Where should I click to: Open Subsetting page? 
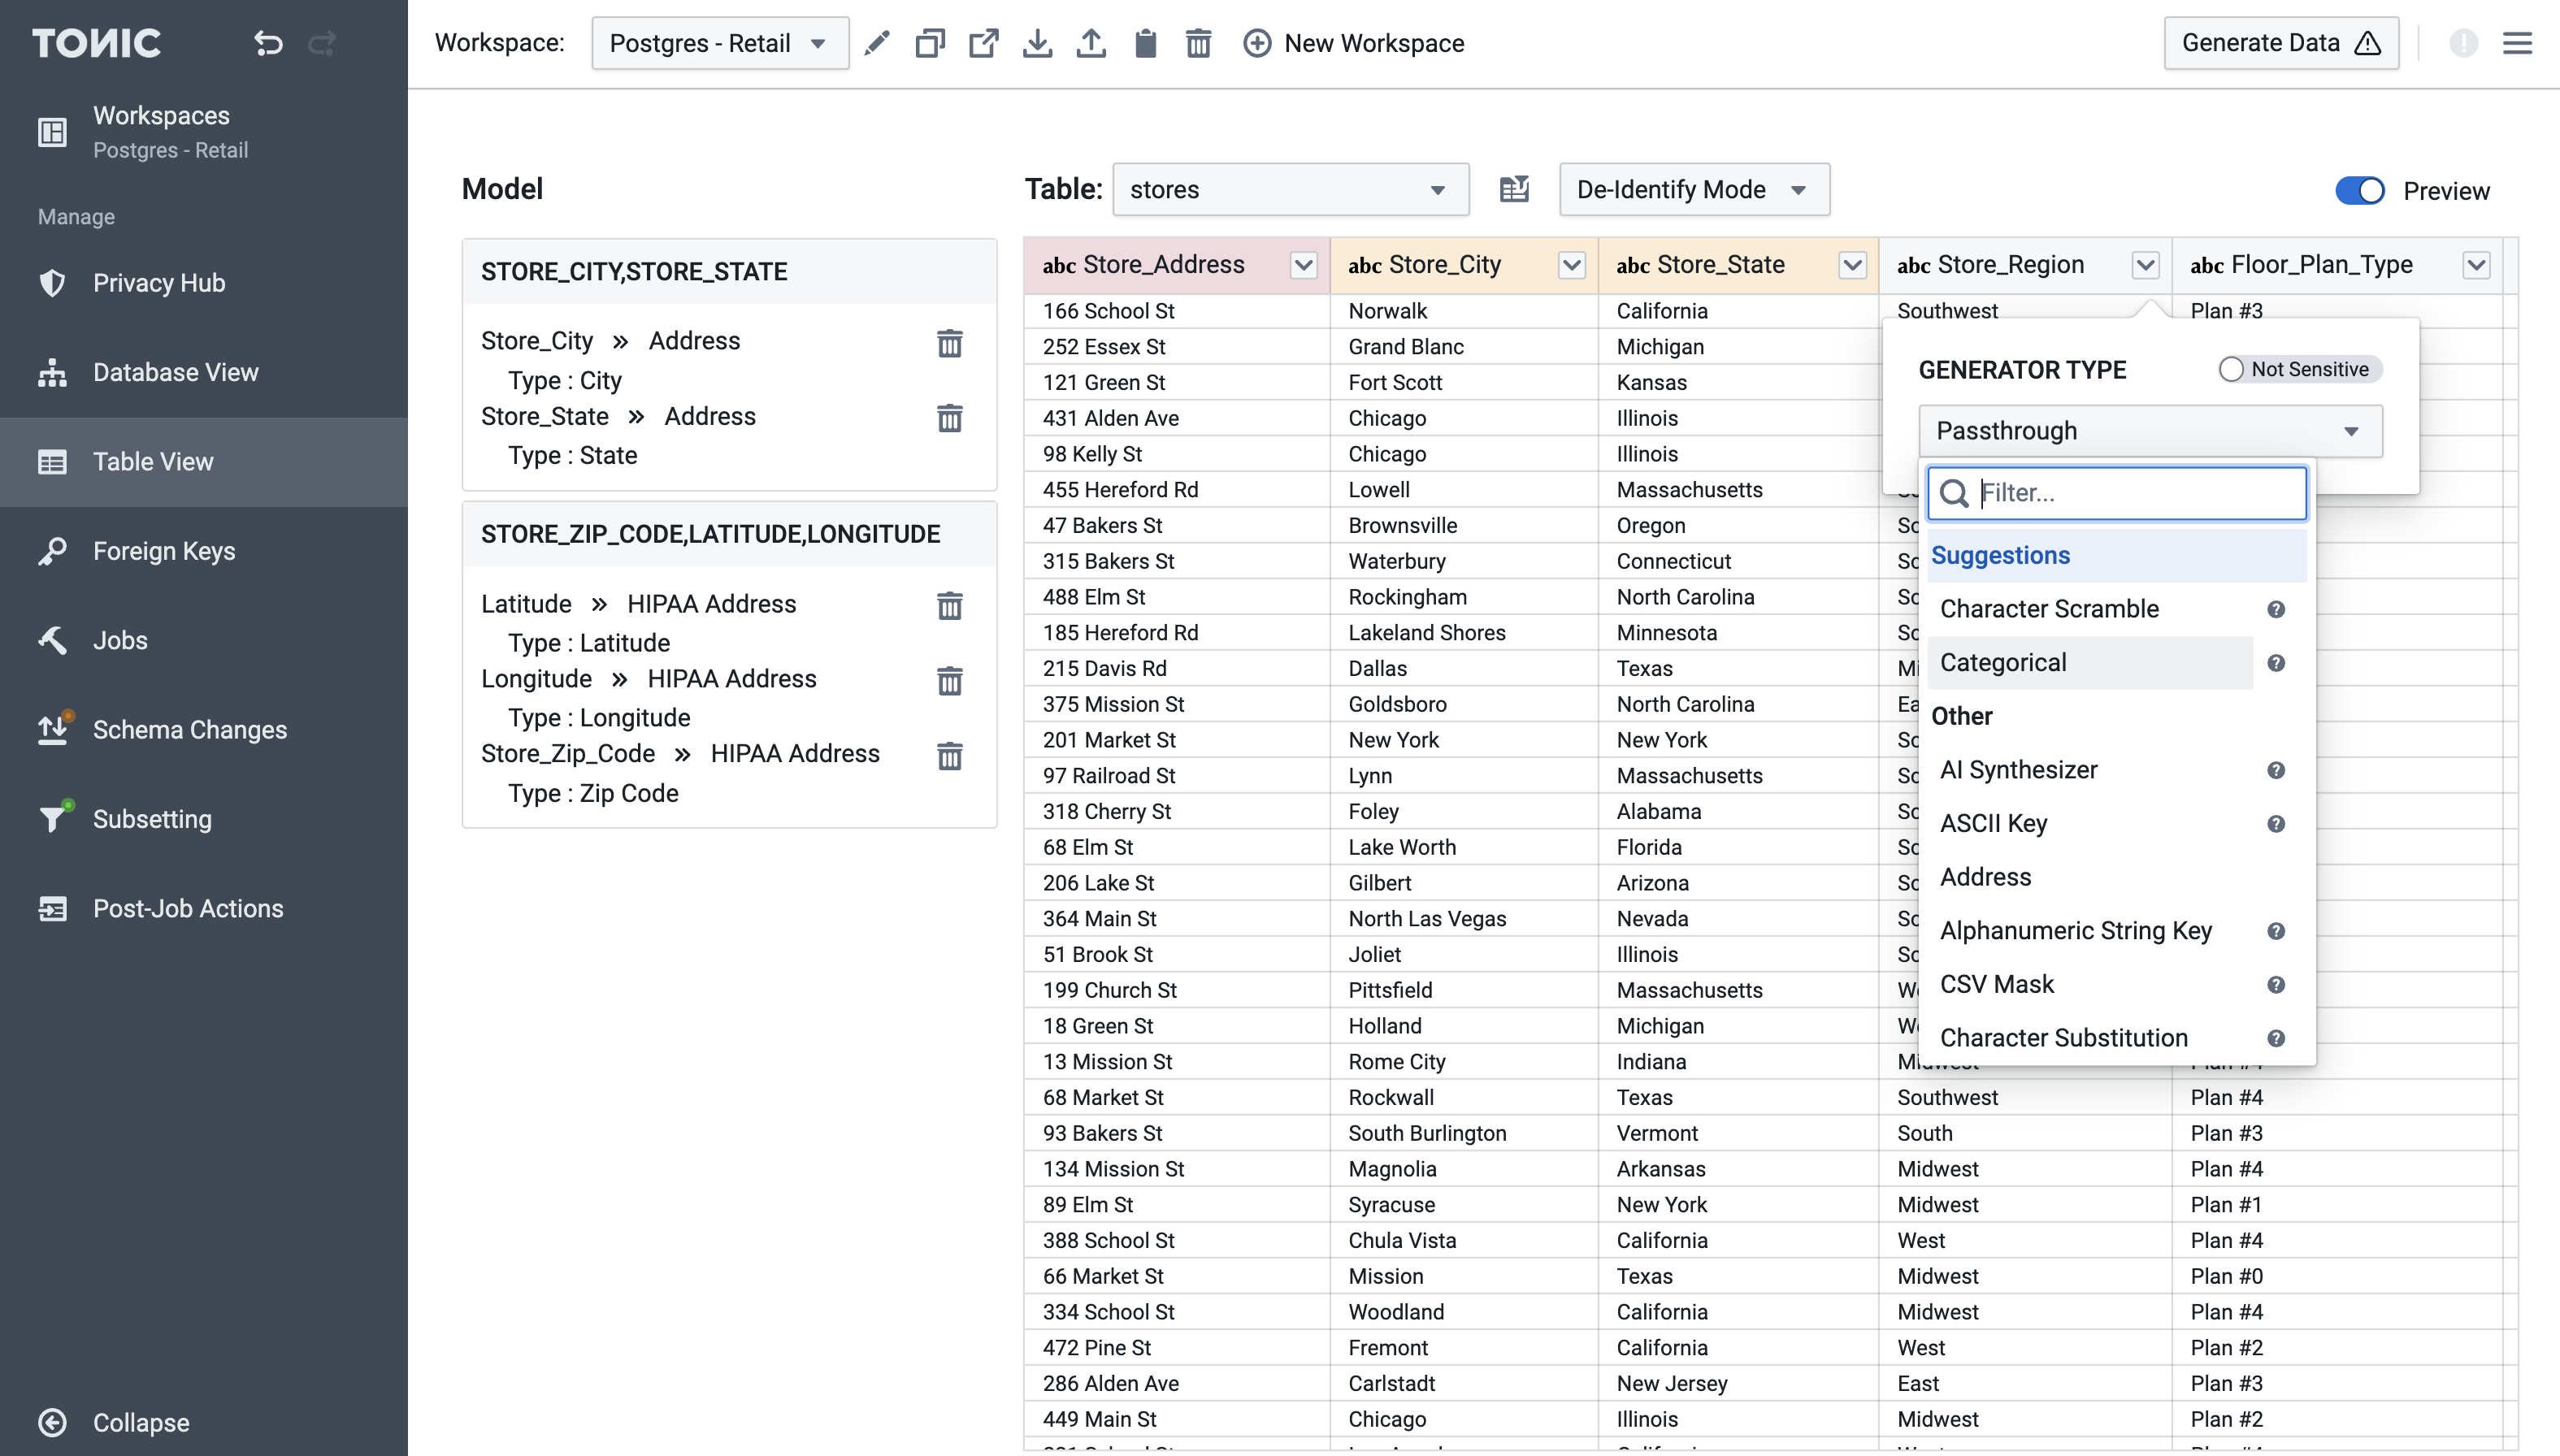[204, 819]
